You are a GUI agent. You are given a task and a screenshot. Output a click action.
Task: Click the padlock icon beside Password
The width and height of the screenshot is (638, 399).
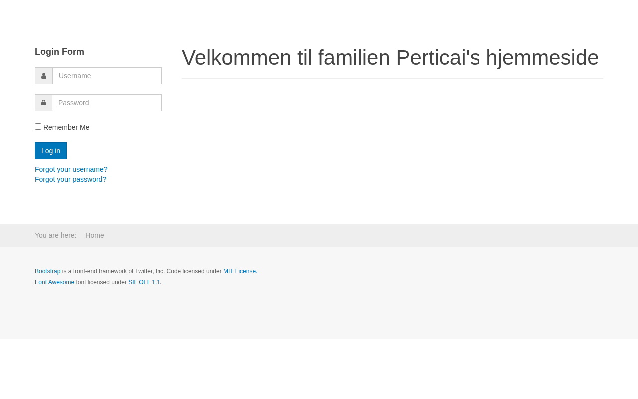click(43, 103)
